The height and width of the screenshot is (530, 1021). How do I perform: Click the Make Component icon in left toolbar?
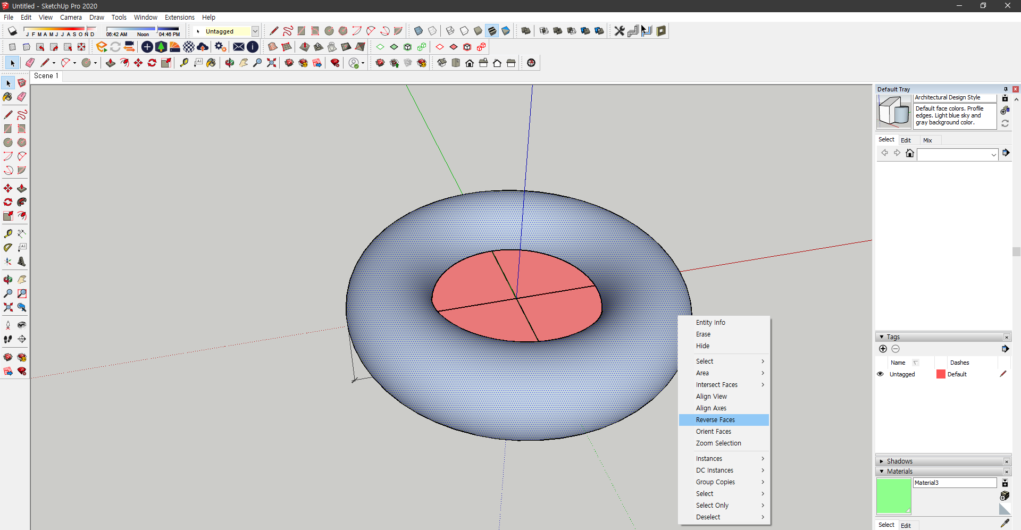pos(22,83)
